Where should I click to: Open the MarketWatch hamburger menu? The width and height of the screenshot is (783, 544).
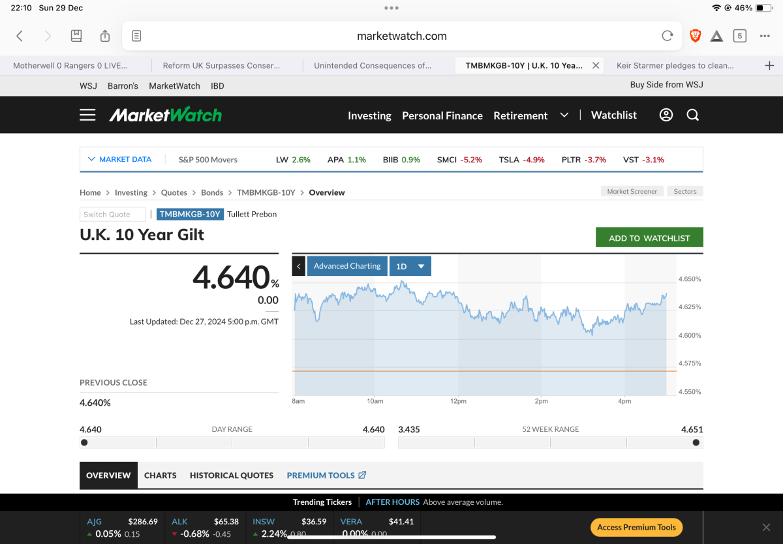click(x=87, y=115)
